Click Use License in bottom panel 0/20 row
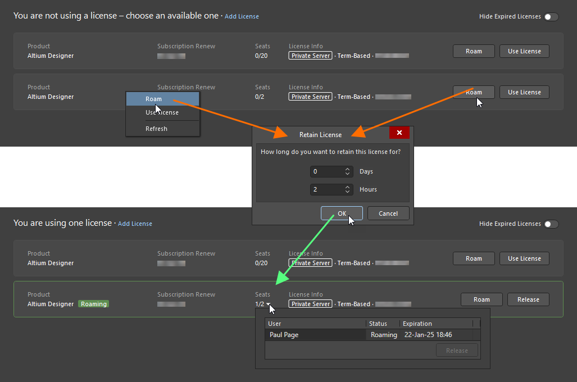This screenshot has width=577, height=382. point(524,258)
